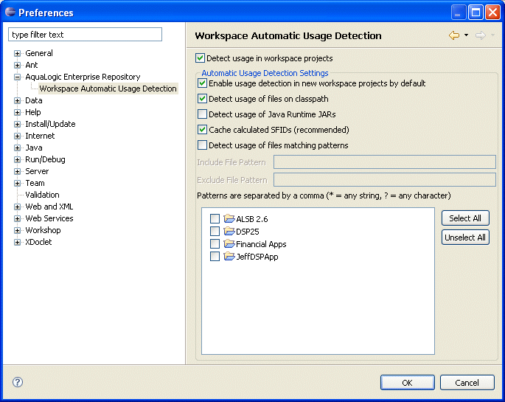Expand the Web and XML node

point(18,207)
